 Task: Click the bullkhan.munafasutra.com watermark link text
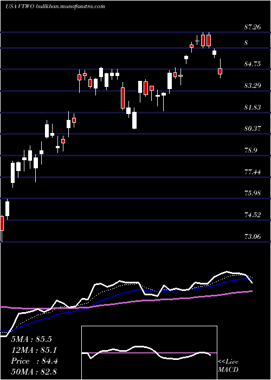70,7
